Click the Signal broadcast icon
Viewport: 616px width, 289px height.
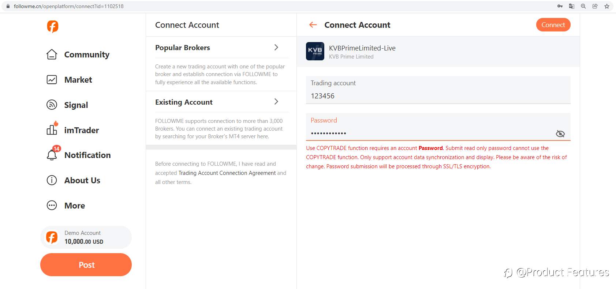click(x=52, y=105)
